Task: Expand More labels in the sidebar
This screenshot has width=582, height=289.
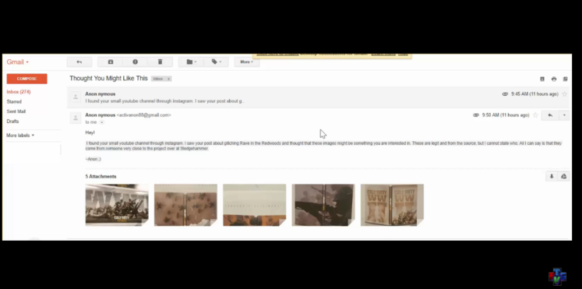Action: click(x=20, y=136)
